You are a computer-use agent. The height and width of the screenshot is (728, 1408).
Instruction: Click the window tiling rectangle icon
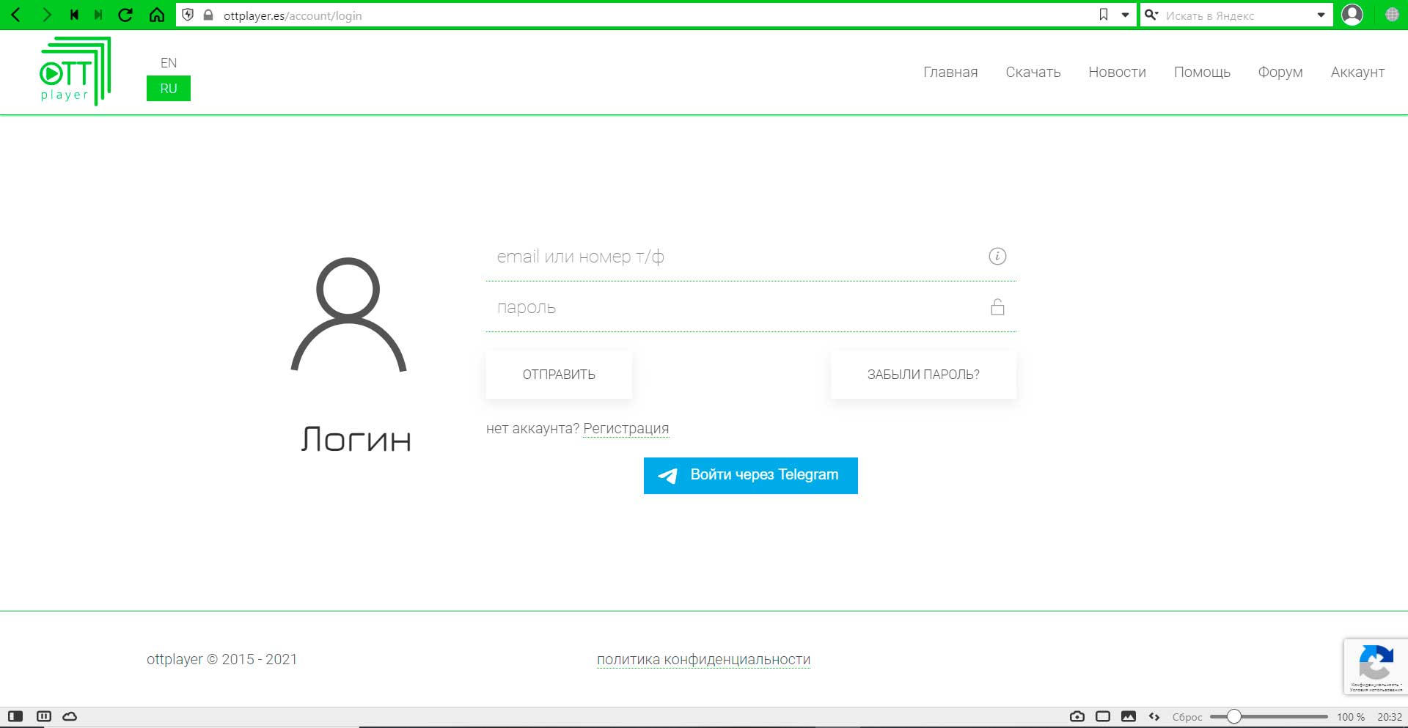click(x=1103, y=716)
